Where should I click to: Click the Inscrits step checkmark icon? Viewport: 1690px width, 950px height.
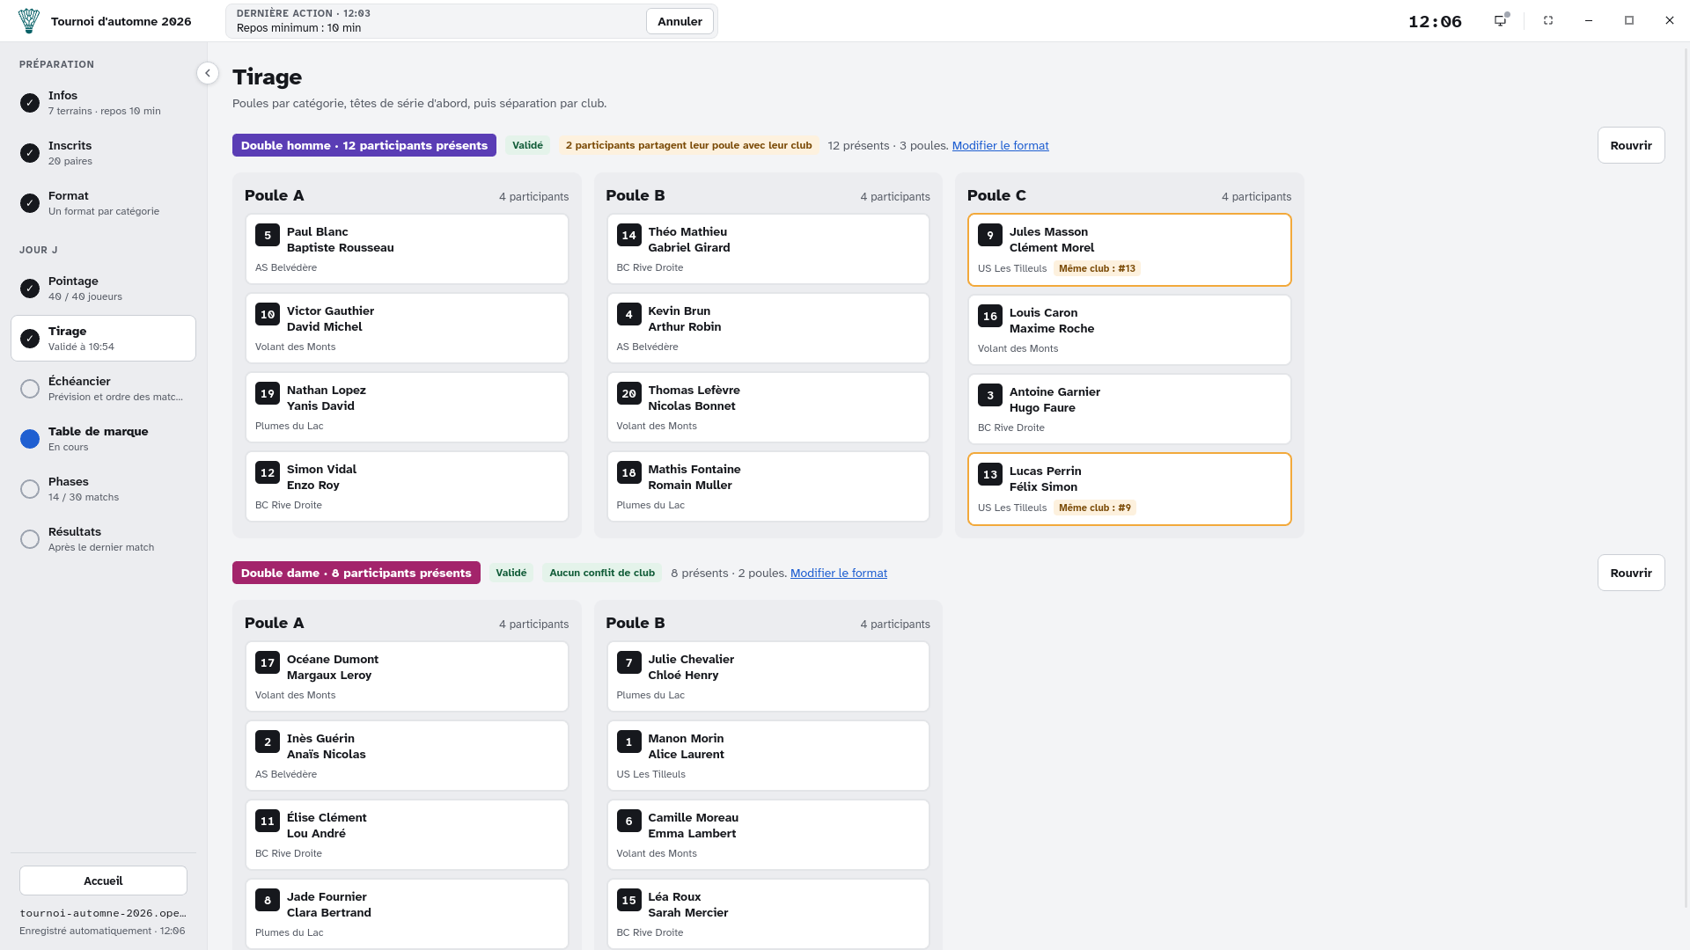(30, 153)
